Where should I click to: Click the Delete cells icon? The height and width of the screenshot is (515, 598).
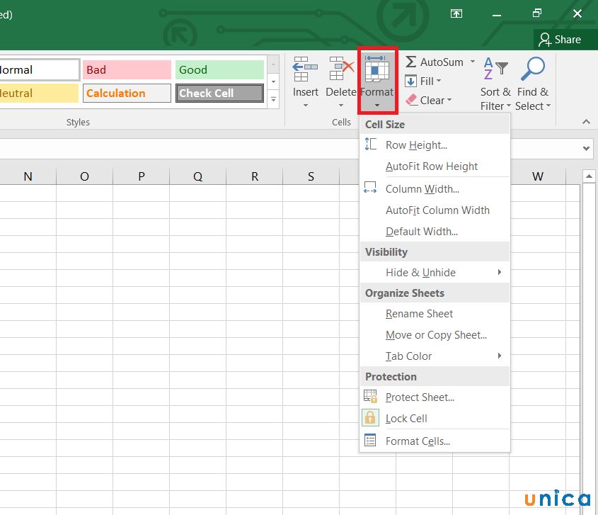[x=341, y=69]
